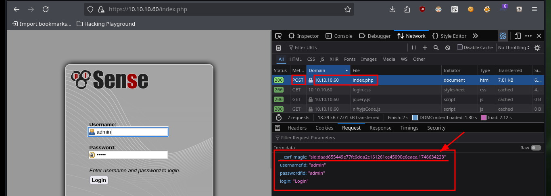Open the Extensions puzzle-piece menu
Screen dimensions: 551x196
[407, 9]
